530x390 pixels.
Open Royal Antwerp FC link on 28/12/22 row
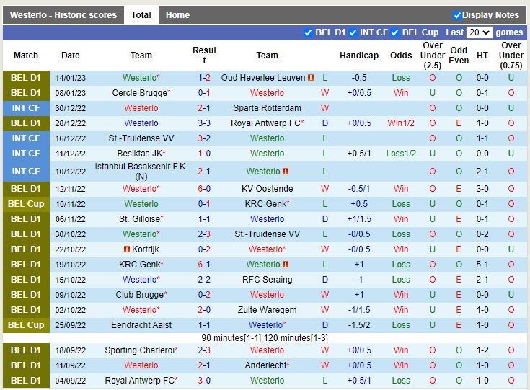(x=265, y=123)
